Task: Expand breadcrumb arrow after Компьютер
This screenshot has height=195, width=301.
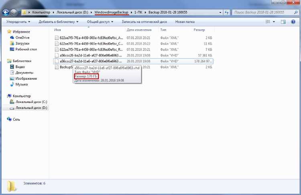Action: tap(53, 12)
